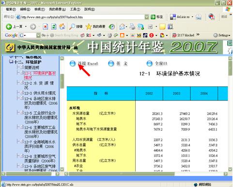Open the address bar URL dropdown
The height and width of the screenshot is (187, 233).
tap(147, 17)
